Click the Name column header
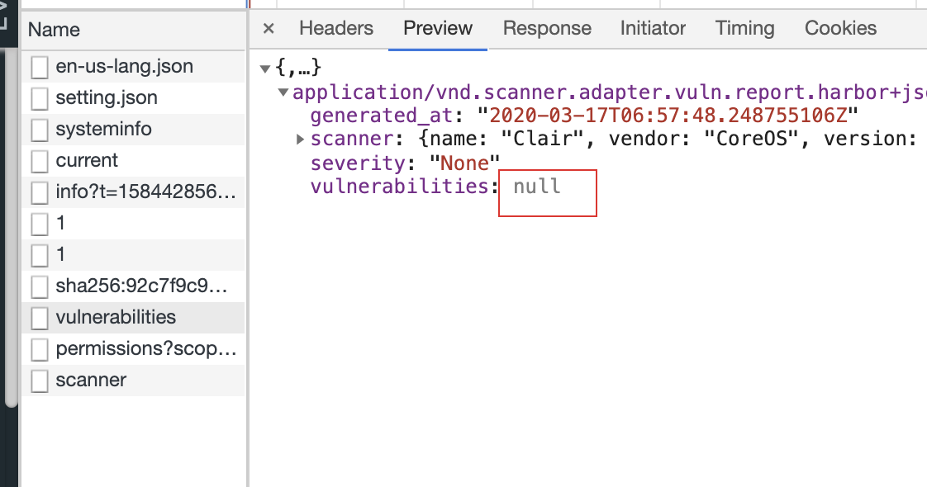This screenshot has width=927, height=487. 54,30
